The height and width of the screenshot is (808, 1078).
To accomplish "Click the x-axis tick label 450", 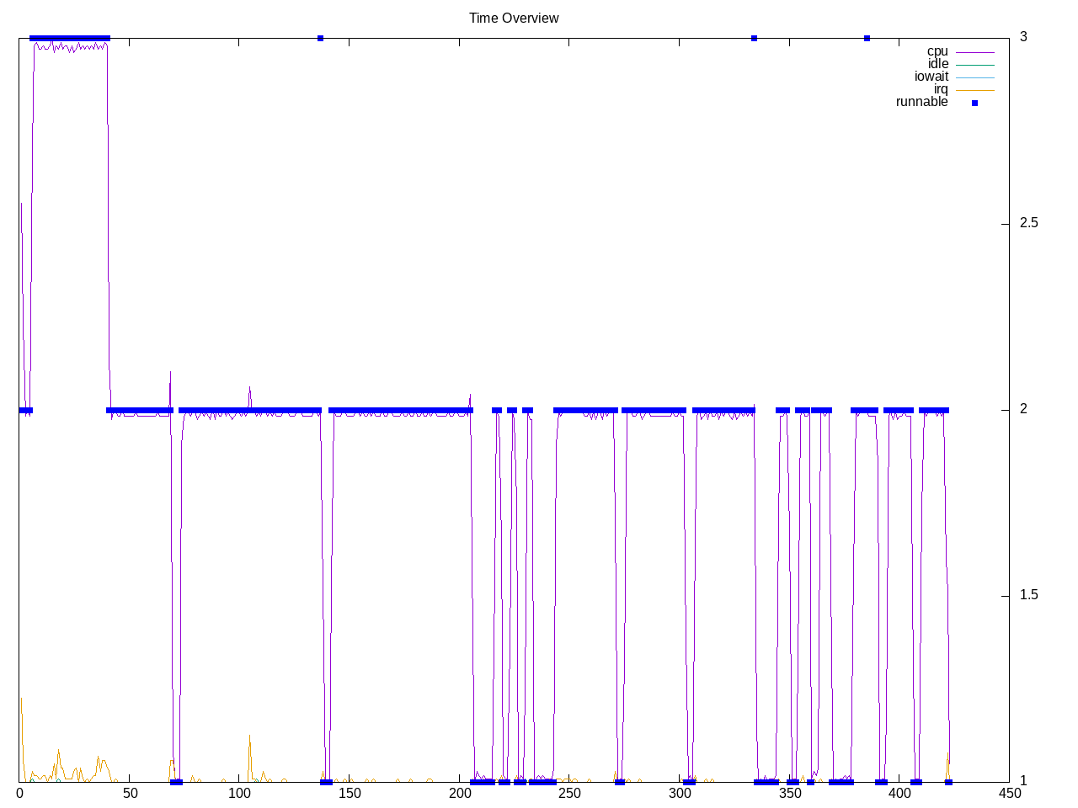I will click(x=1009, y=793).
